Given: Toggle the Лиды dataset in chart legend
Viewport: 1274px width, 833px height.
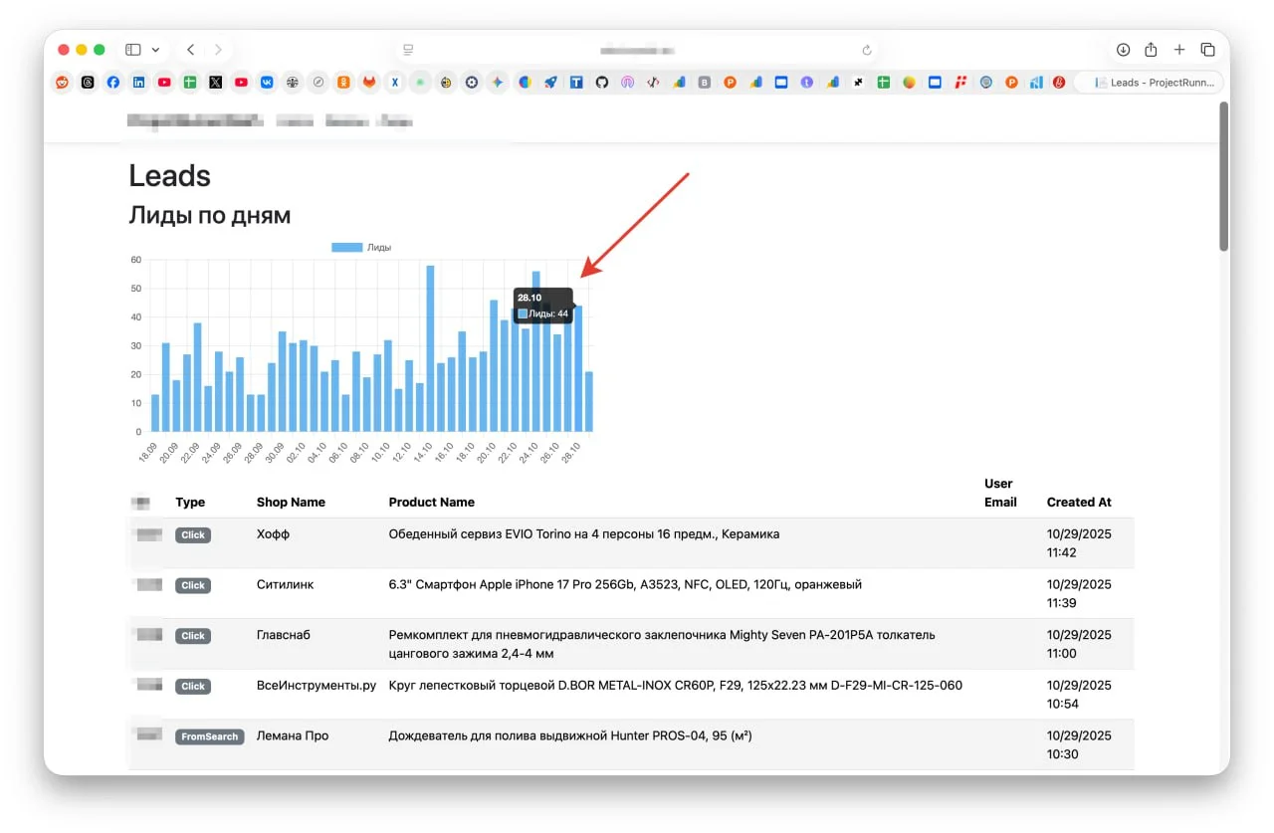Looking at the screenshot, I should pyautogui.click(x=361, y=247).
